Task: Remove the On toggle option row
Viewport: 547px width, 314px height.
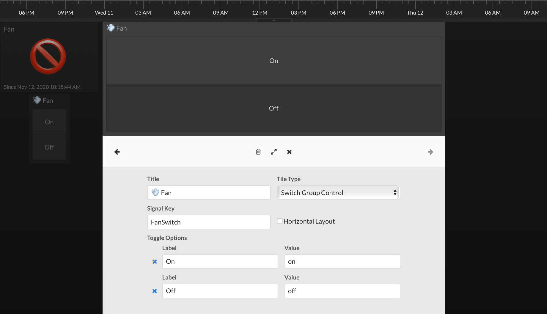Action: pyautogui.click(x=155, y=262)
